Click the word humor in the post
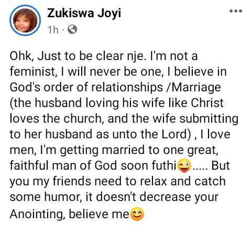 point(62,197)
